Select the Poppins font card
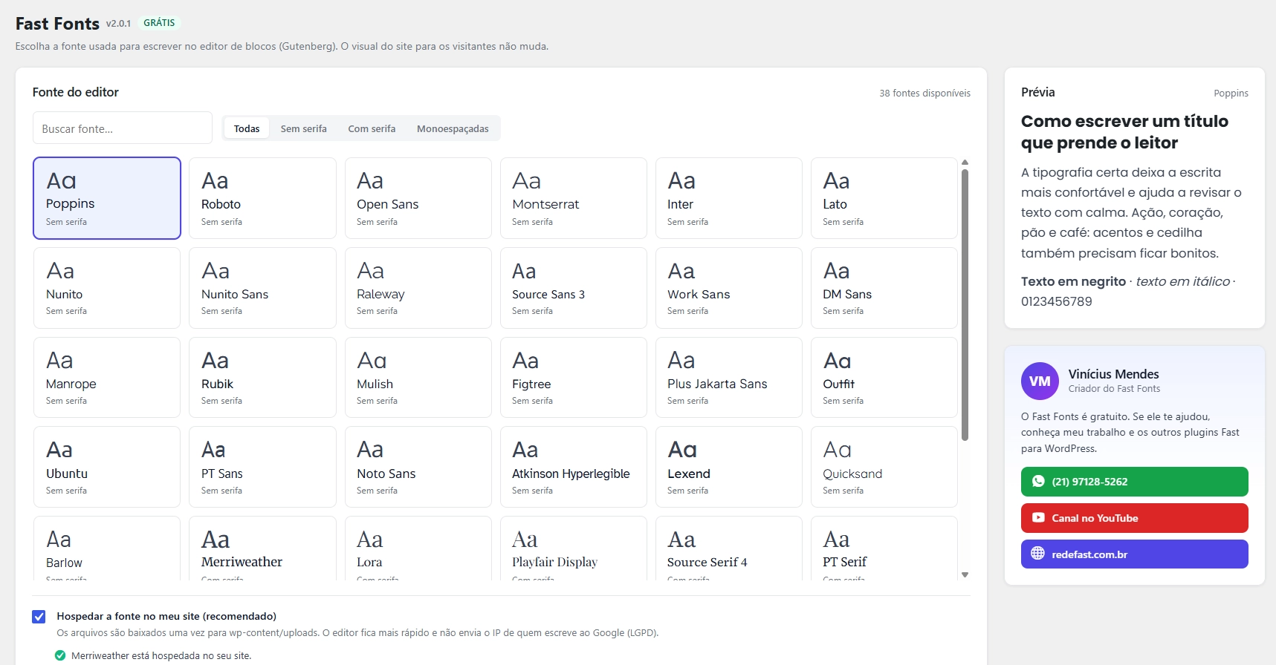The image size is (1276, 665). point(107,198)
